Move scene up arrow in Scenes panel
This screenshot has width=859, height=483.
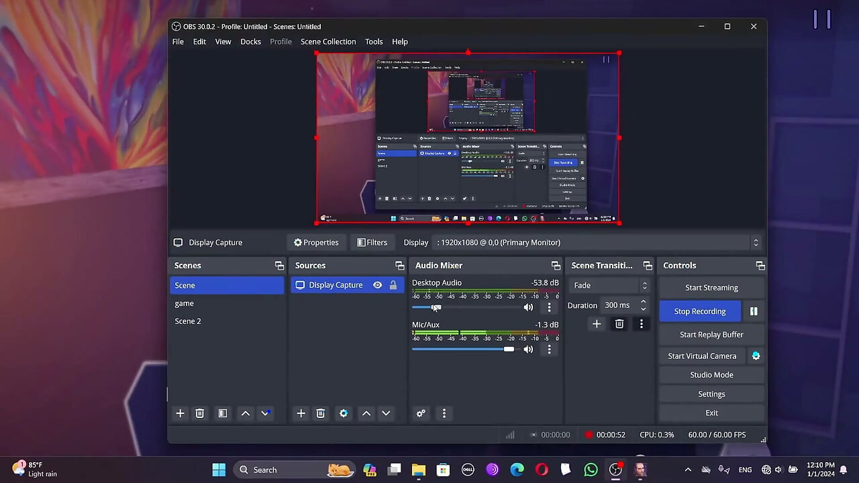coord(246,413)
